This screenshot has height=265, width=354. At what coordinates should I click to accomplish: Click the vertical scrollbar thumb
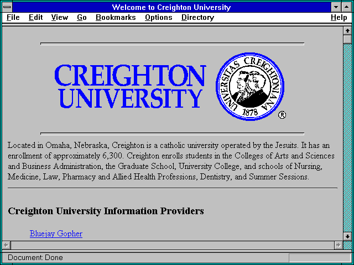[347, 39]
